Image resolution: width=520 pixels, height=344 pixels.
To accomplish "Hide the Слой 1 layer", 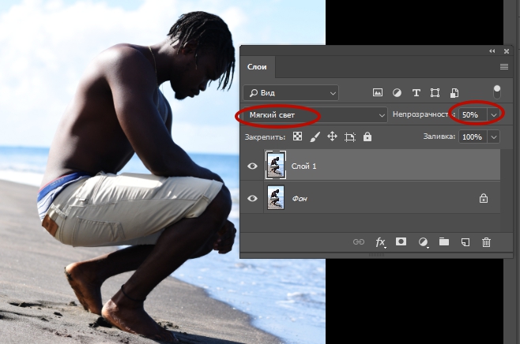I will click(252, 166).
